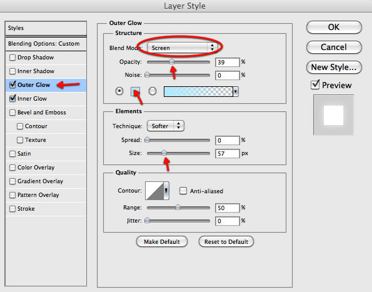
Task: Click the style preview thumbnail
Action: pyautogui.click(x=334, y=115)
